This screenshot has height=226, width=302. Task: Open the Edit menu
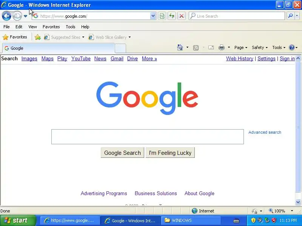coord(19,27)
